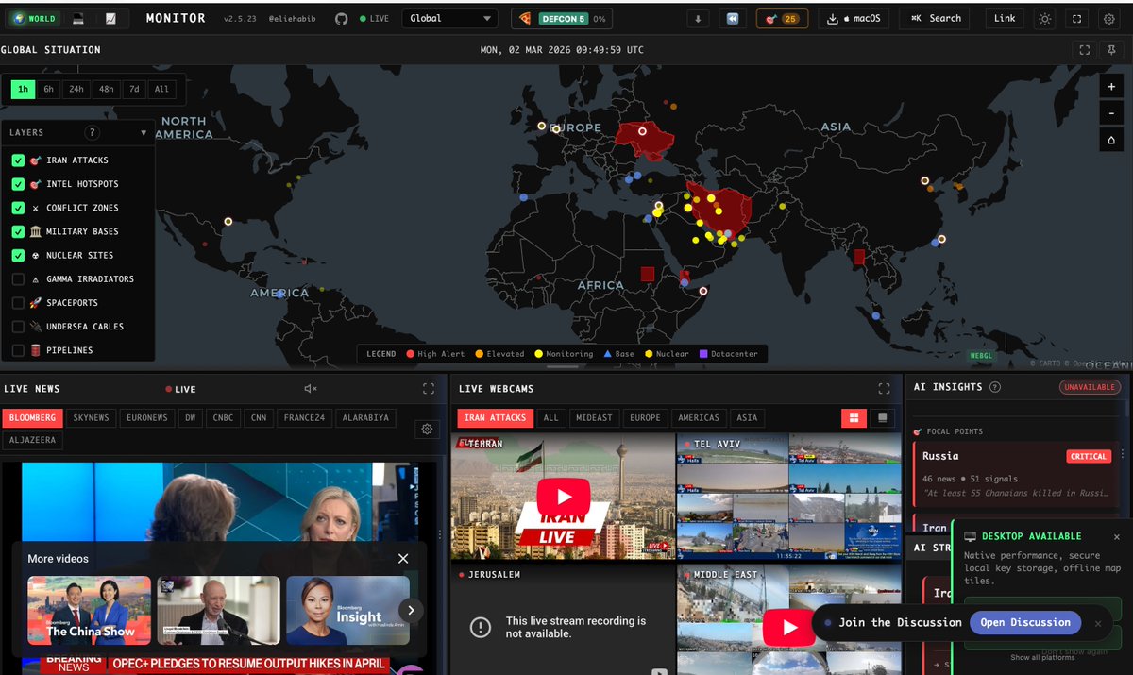Select the 1h time range

[x=23, y=90]
